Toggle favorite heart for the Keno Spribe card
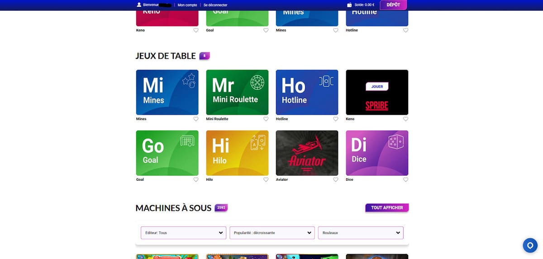Viewport: 543px width, 259px height. click(x=406, y=119)
